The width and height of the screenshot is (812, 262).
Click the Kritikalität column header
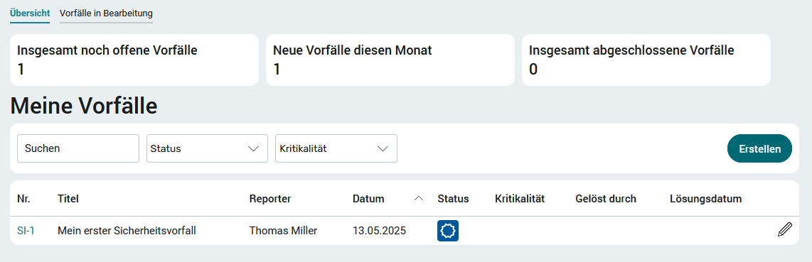coord(520,199)
